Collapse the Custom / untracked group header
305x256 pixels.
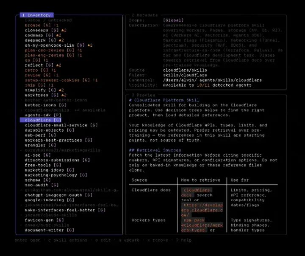pyautogui.click(x=46, y=20)
